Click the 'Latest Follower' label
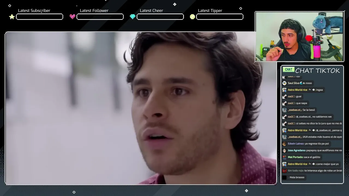Image resolution: width=349 pixels, height=196 pixels. (x=94, y=11)
